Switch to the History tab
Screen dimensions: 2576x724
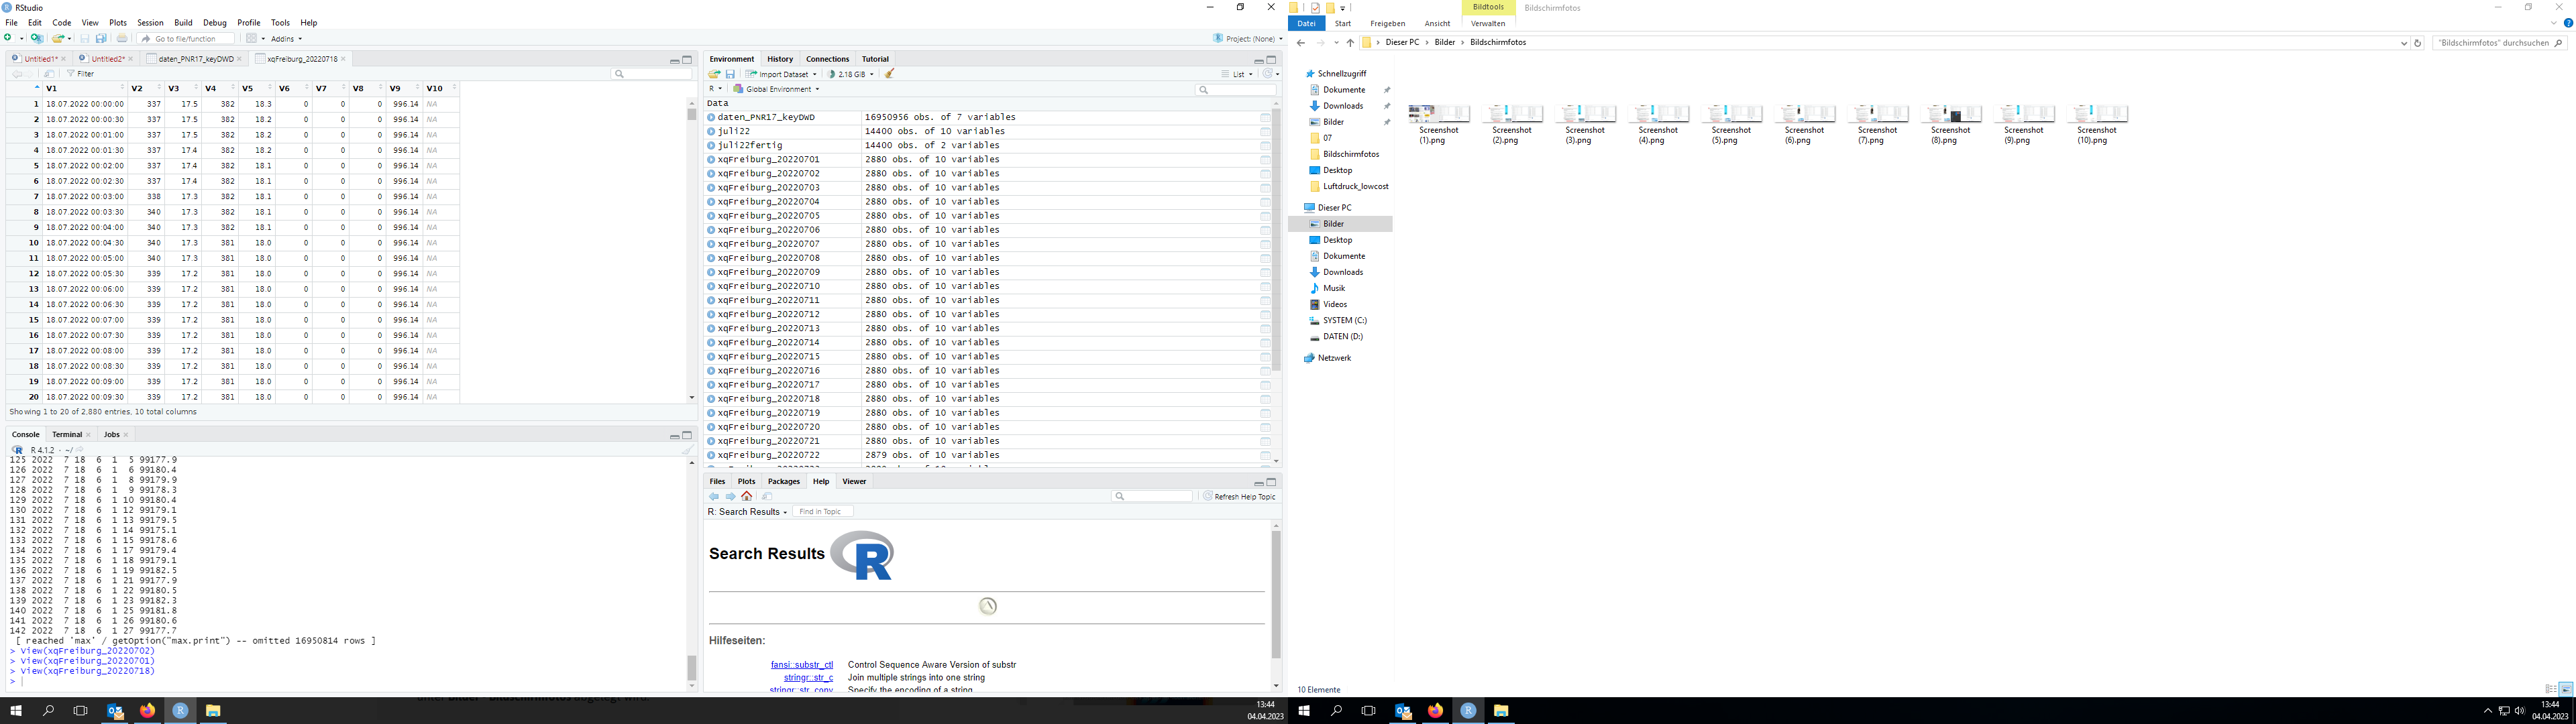point(779,59)
